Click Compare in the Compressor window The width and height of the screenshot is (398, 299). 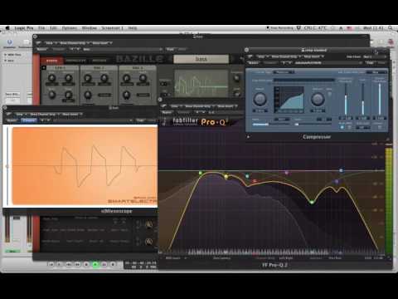[x=270, y=63]
